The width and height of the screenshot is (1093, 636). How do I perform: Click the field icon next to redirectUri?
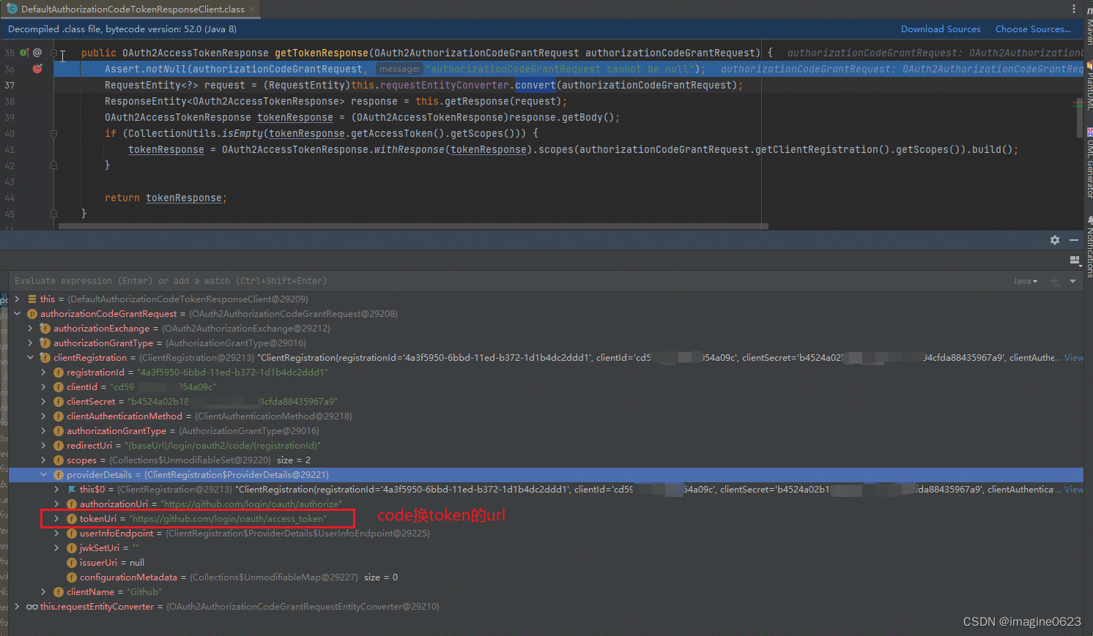coord(59,446)
